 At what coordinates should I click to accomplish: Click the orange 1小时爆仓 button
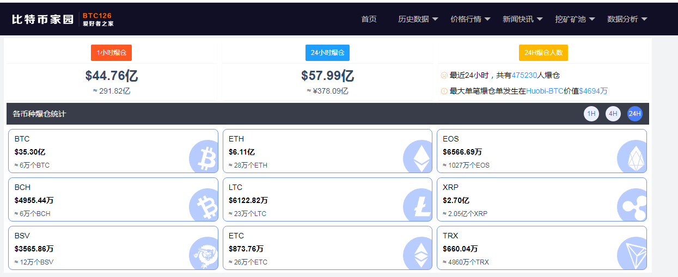pos(111,53)
